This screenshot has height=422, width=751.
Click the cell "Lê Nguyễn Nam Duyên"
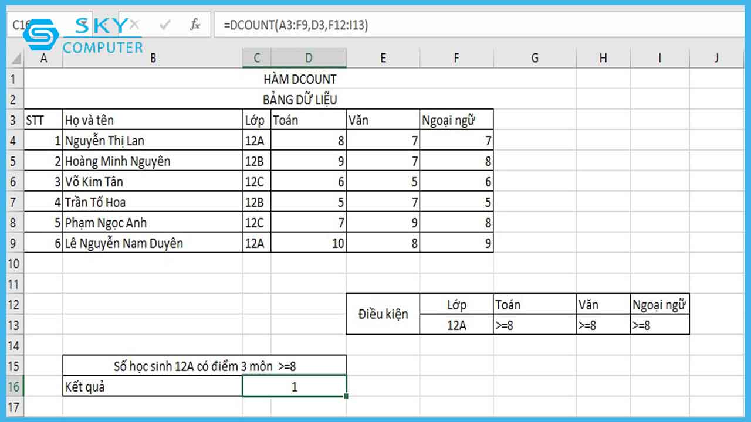click(x=153, y=243)
